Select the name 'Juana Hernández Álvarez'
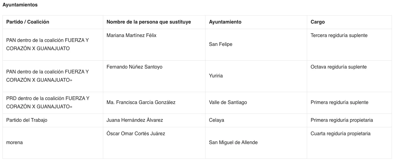 pyautogui.click(x=135, y=120)
